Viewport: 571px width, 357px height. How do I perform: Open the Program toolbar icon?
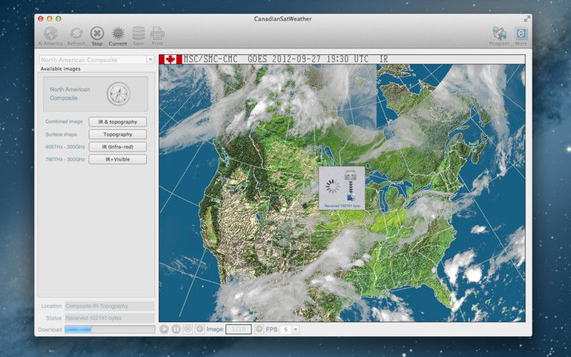pos(499,34)
